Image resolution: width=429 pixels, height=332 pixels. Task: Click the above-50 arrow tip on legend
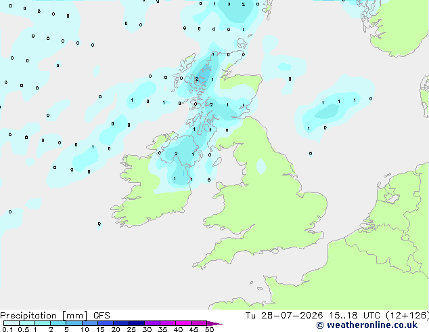pos(214,323)
